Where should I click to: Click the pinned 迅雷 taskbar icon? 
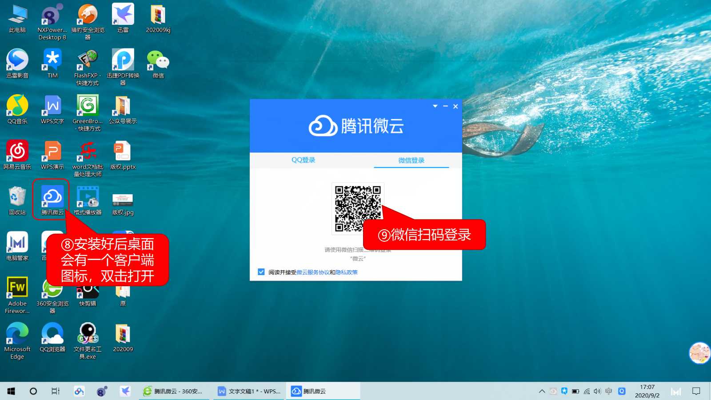tap(125, 391)
